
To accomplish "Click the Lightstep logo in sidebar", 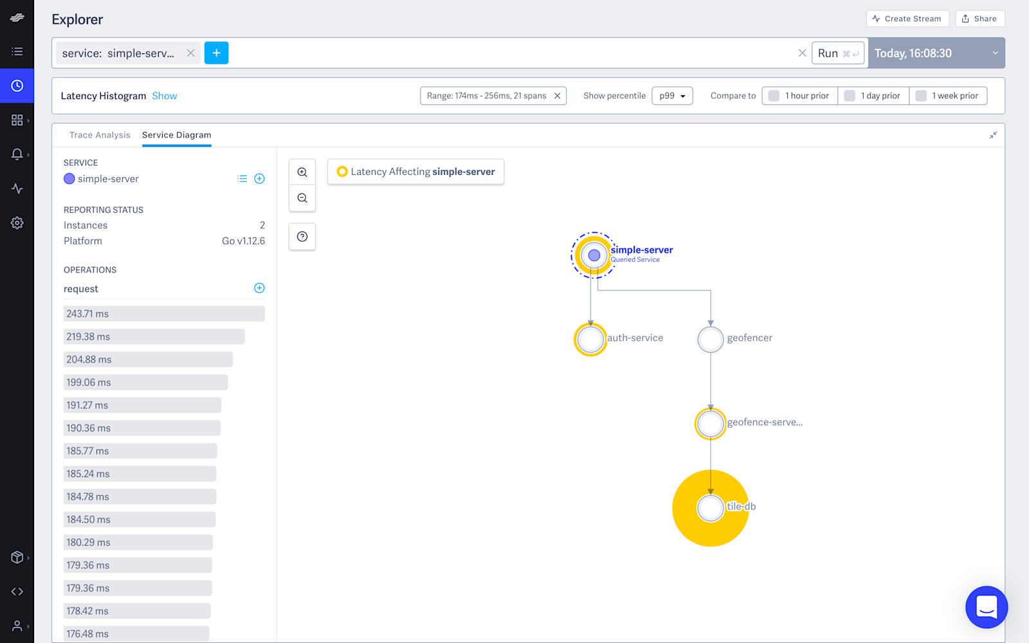I will point(17,18).
